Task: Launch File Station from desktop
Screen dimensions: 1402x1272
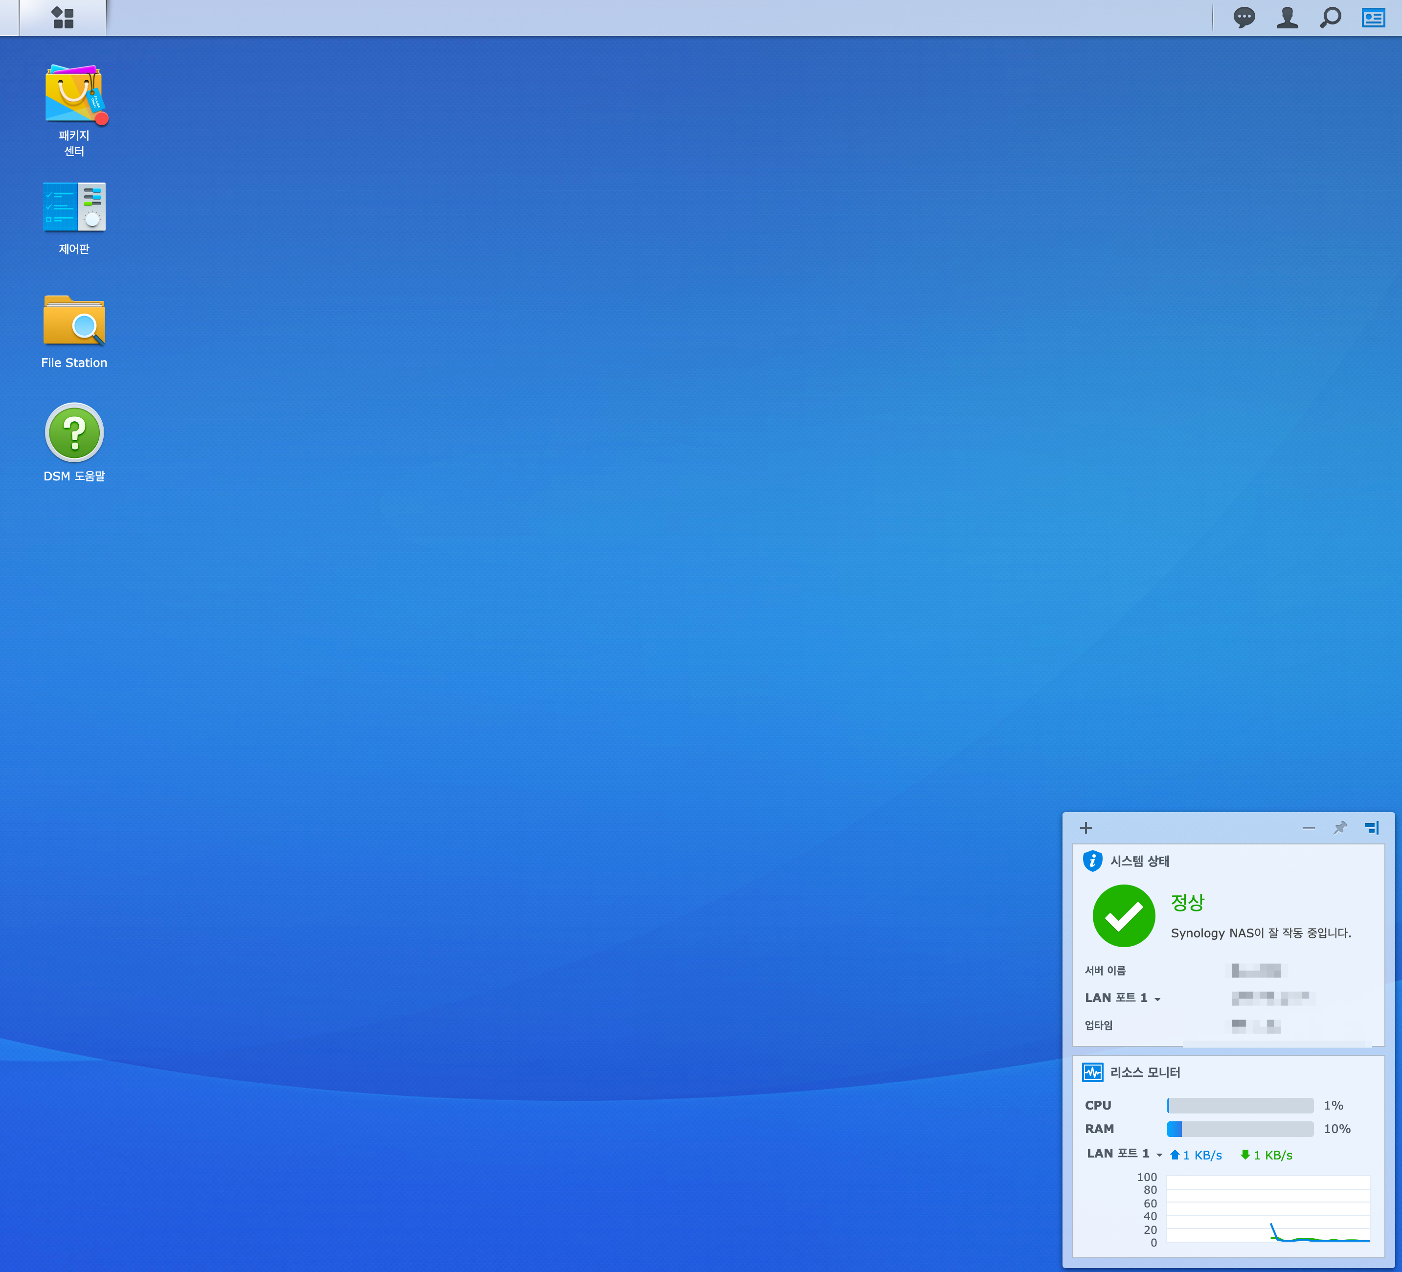Action: click(74, 320)
